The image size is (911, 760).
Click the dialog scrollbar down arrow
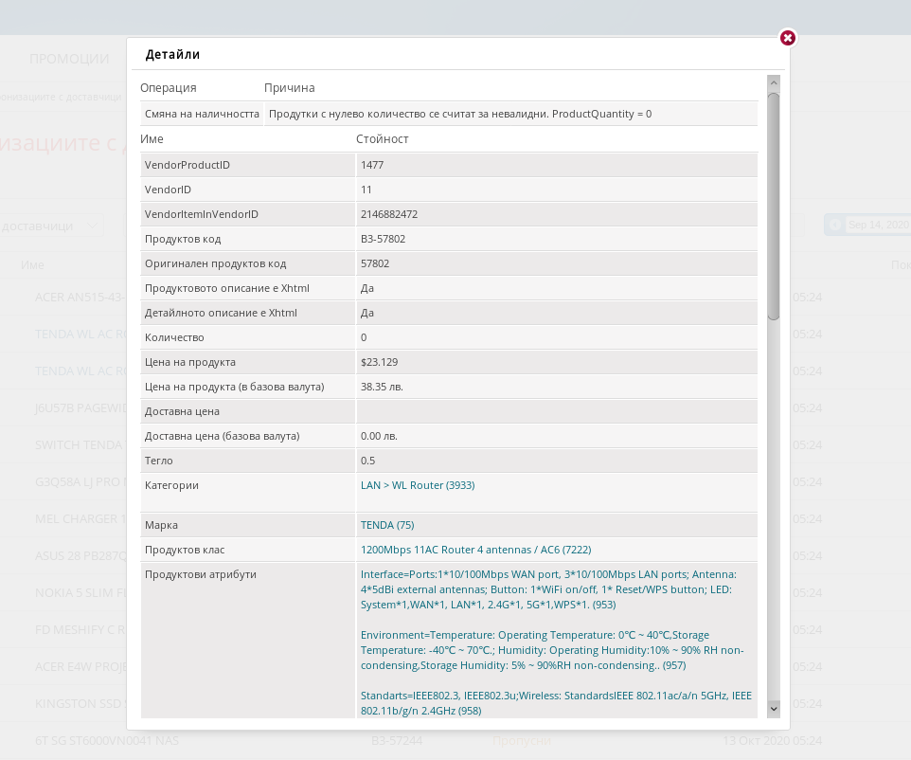774,708
